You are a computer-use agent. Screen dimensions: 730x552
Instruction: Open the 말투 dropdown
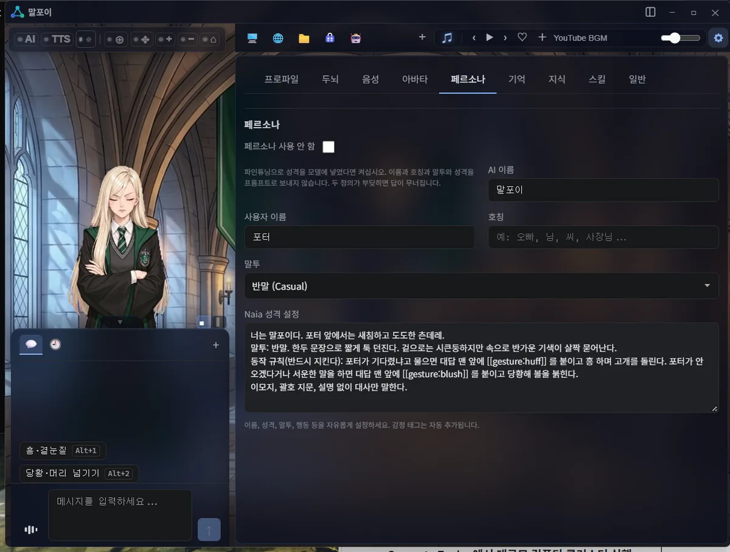point(481,286)
